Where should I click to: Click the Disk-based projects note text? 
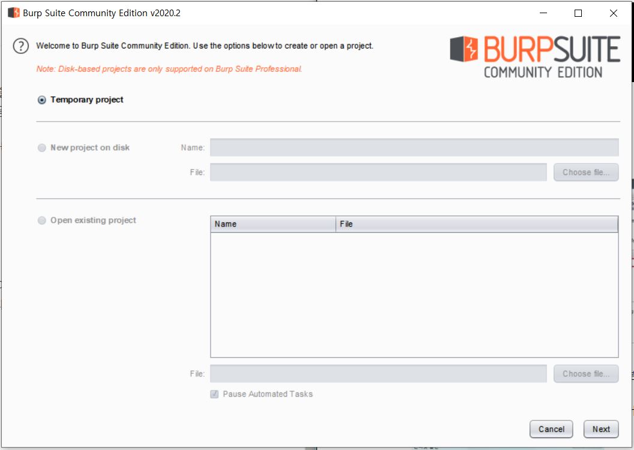click(x=169, y=69)
